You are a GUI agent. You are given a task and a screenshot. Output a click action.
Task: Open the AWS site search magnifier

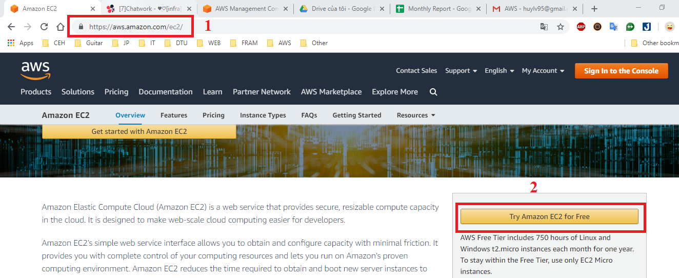coord(433,92)
